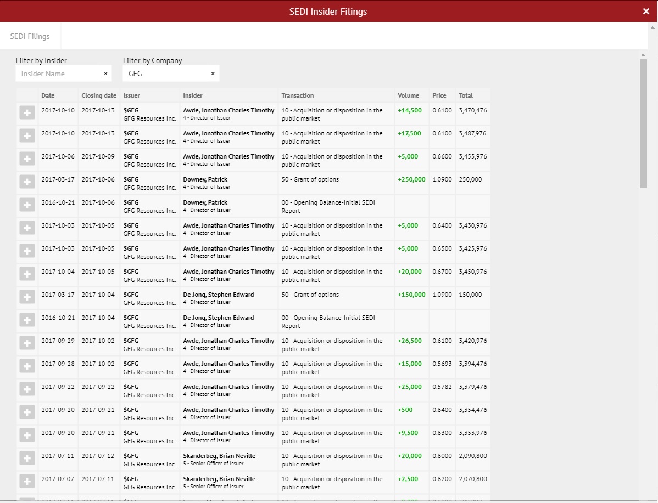Select Downey, Patrick in grant options row
The width and height of the screenshot is (658, 503).
coord(205,179)
